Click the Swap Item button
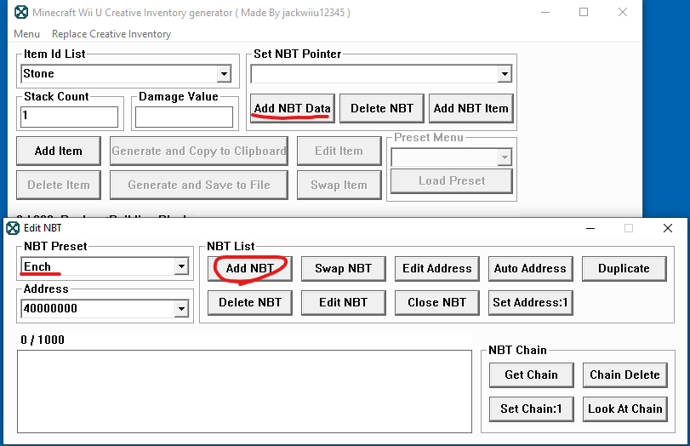 pos(339,185)
